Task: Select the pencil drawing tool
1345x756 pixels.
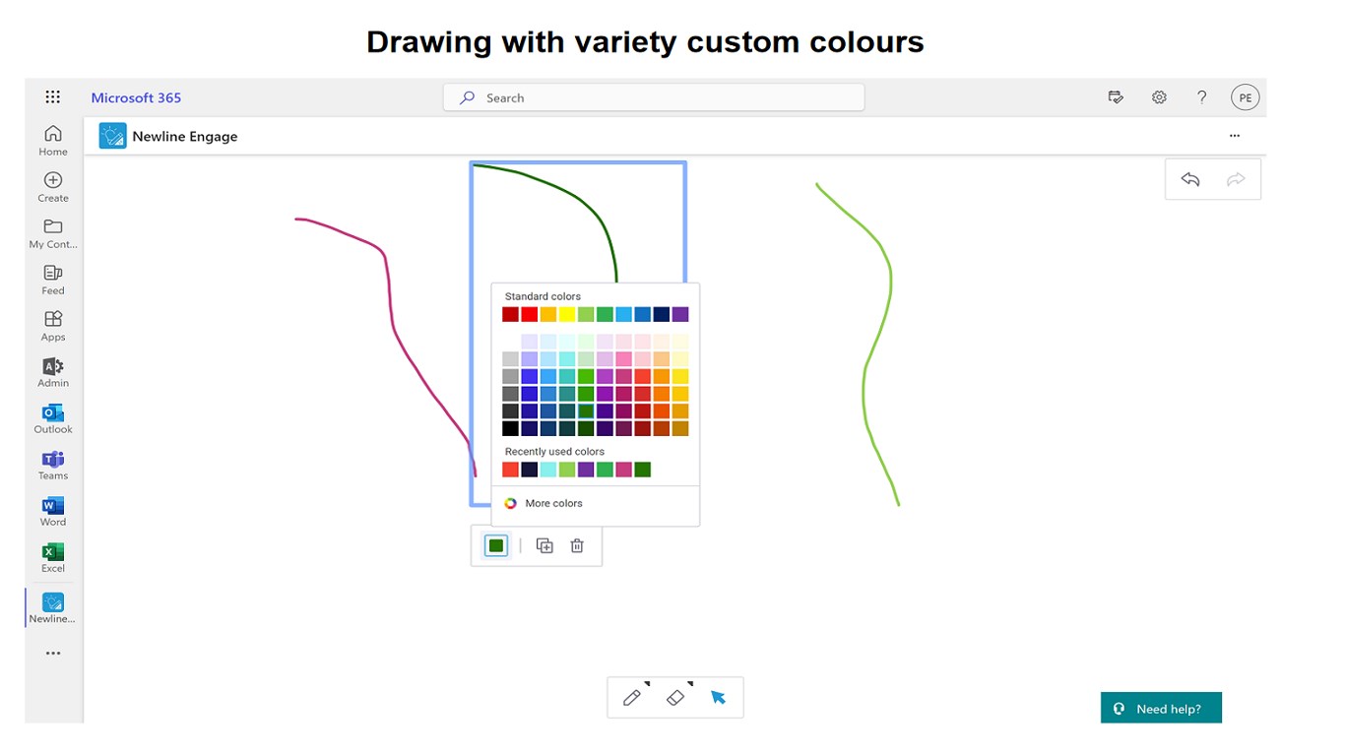Action: pyautogui.click(x=632, y=698)
